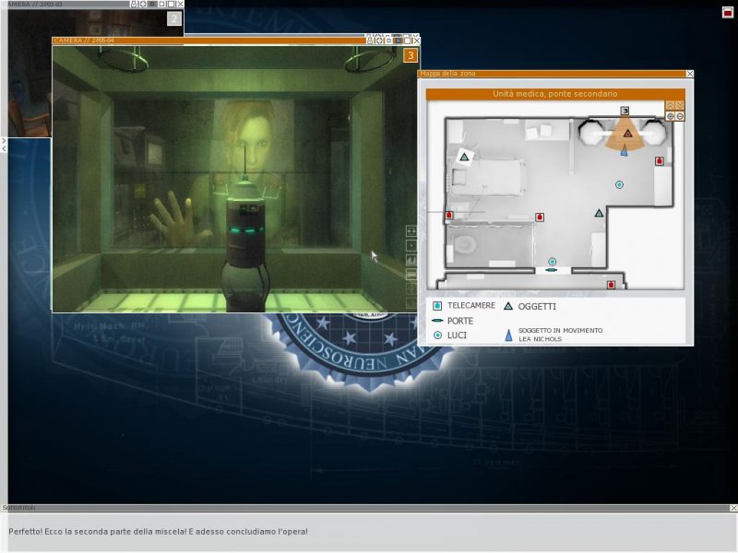
Task: Click the Lea Nichols blue marker on map
Action: tap(625, 150)
